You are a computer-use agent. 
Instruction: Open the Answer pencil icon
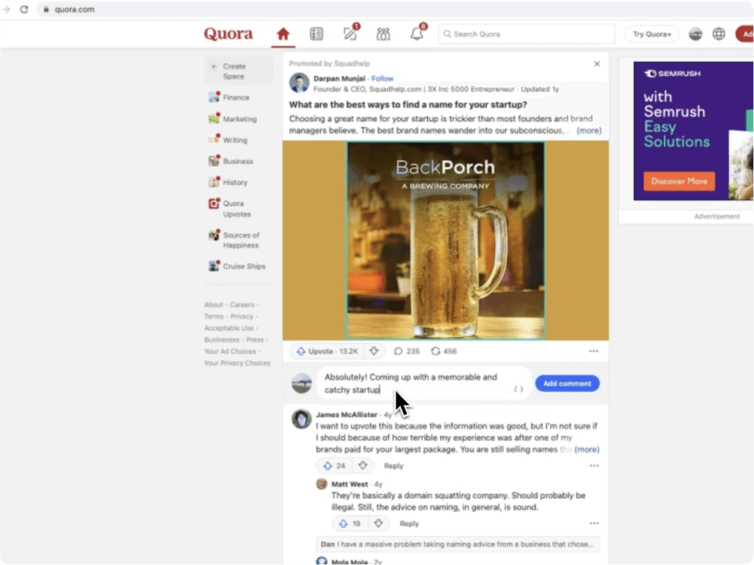tap(350, 34)
